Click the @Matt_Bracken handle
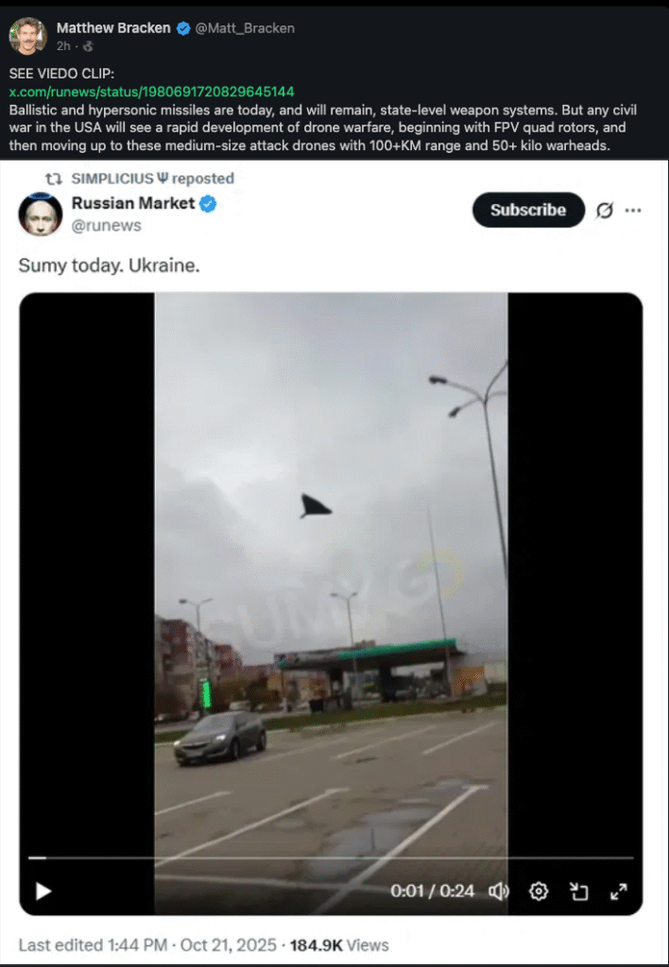The height and width of the screenshot is (967, 669). [245, 28]
